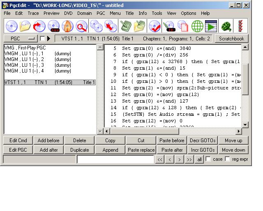
Task: Click the Decr GOTOs button
Action: tap(203, 141)
